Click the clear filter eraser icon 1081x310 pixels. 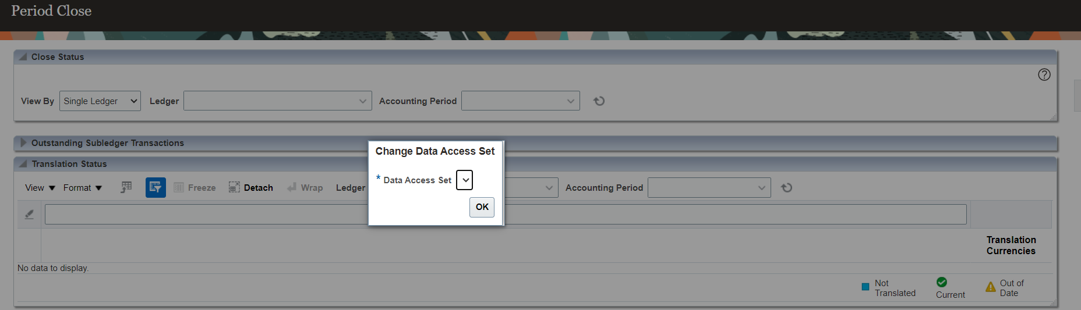[x=29, y=215]
